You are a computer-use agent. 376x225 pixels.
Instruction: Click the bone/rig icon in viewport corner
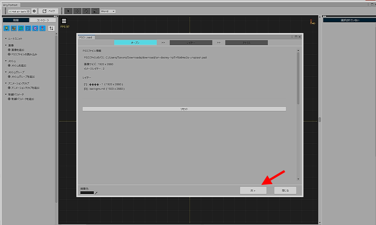pyautogui.click(x=312, y=22)
